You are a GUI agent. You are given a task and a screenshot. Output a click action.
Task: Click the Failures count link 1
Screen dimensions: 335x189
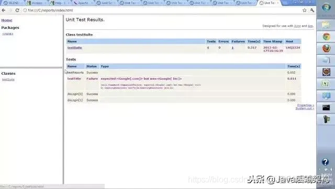[x=232, y=48]
